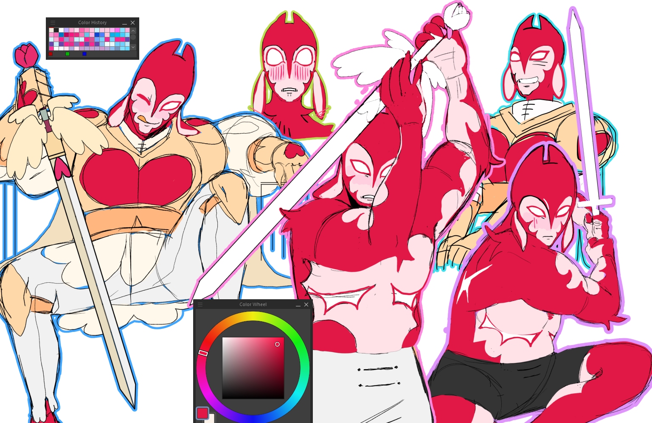Open the Color History panel menu icon
The height and width of the screenshot is (423, 652).
tap(53, 23)
